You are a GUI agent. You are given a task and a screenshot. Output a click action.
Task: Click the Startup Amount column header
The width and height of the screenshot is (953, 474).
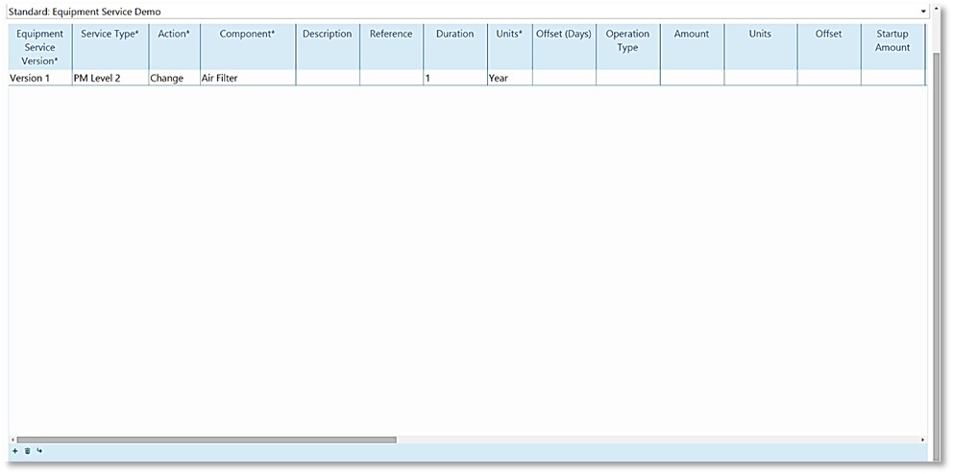point(892,47)
